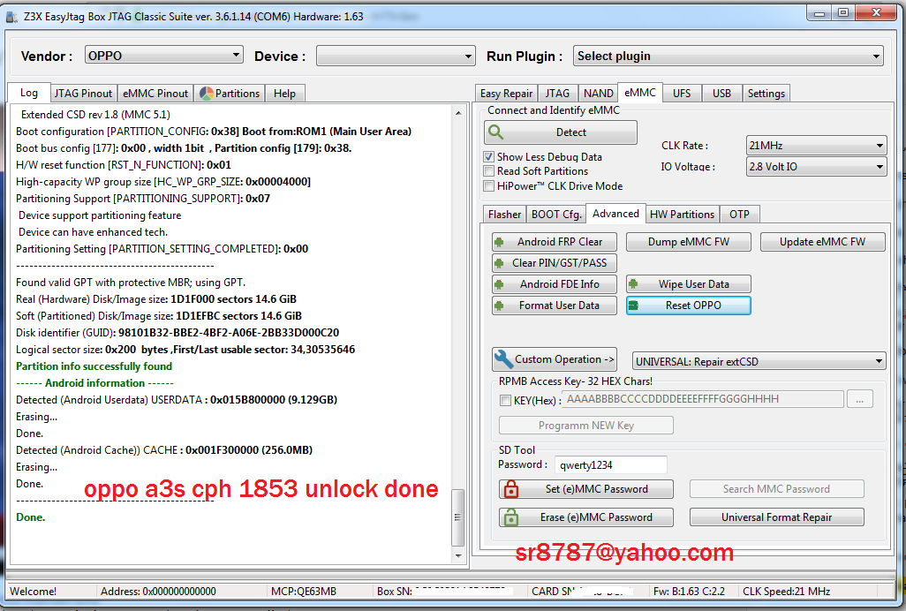906x611 pixels.
Task: Click Android icon on Clear PIN/GST/PASS
Action: point(499,263)
